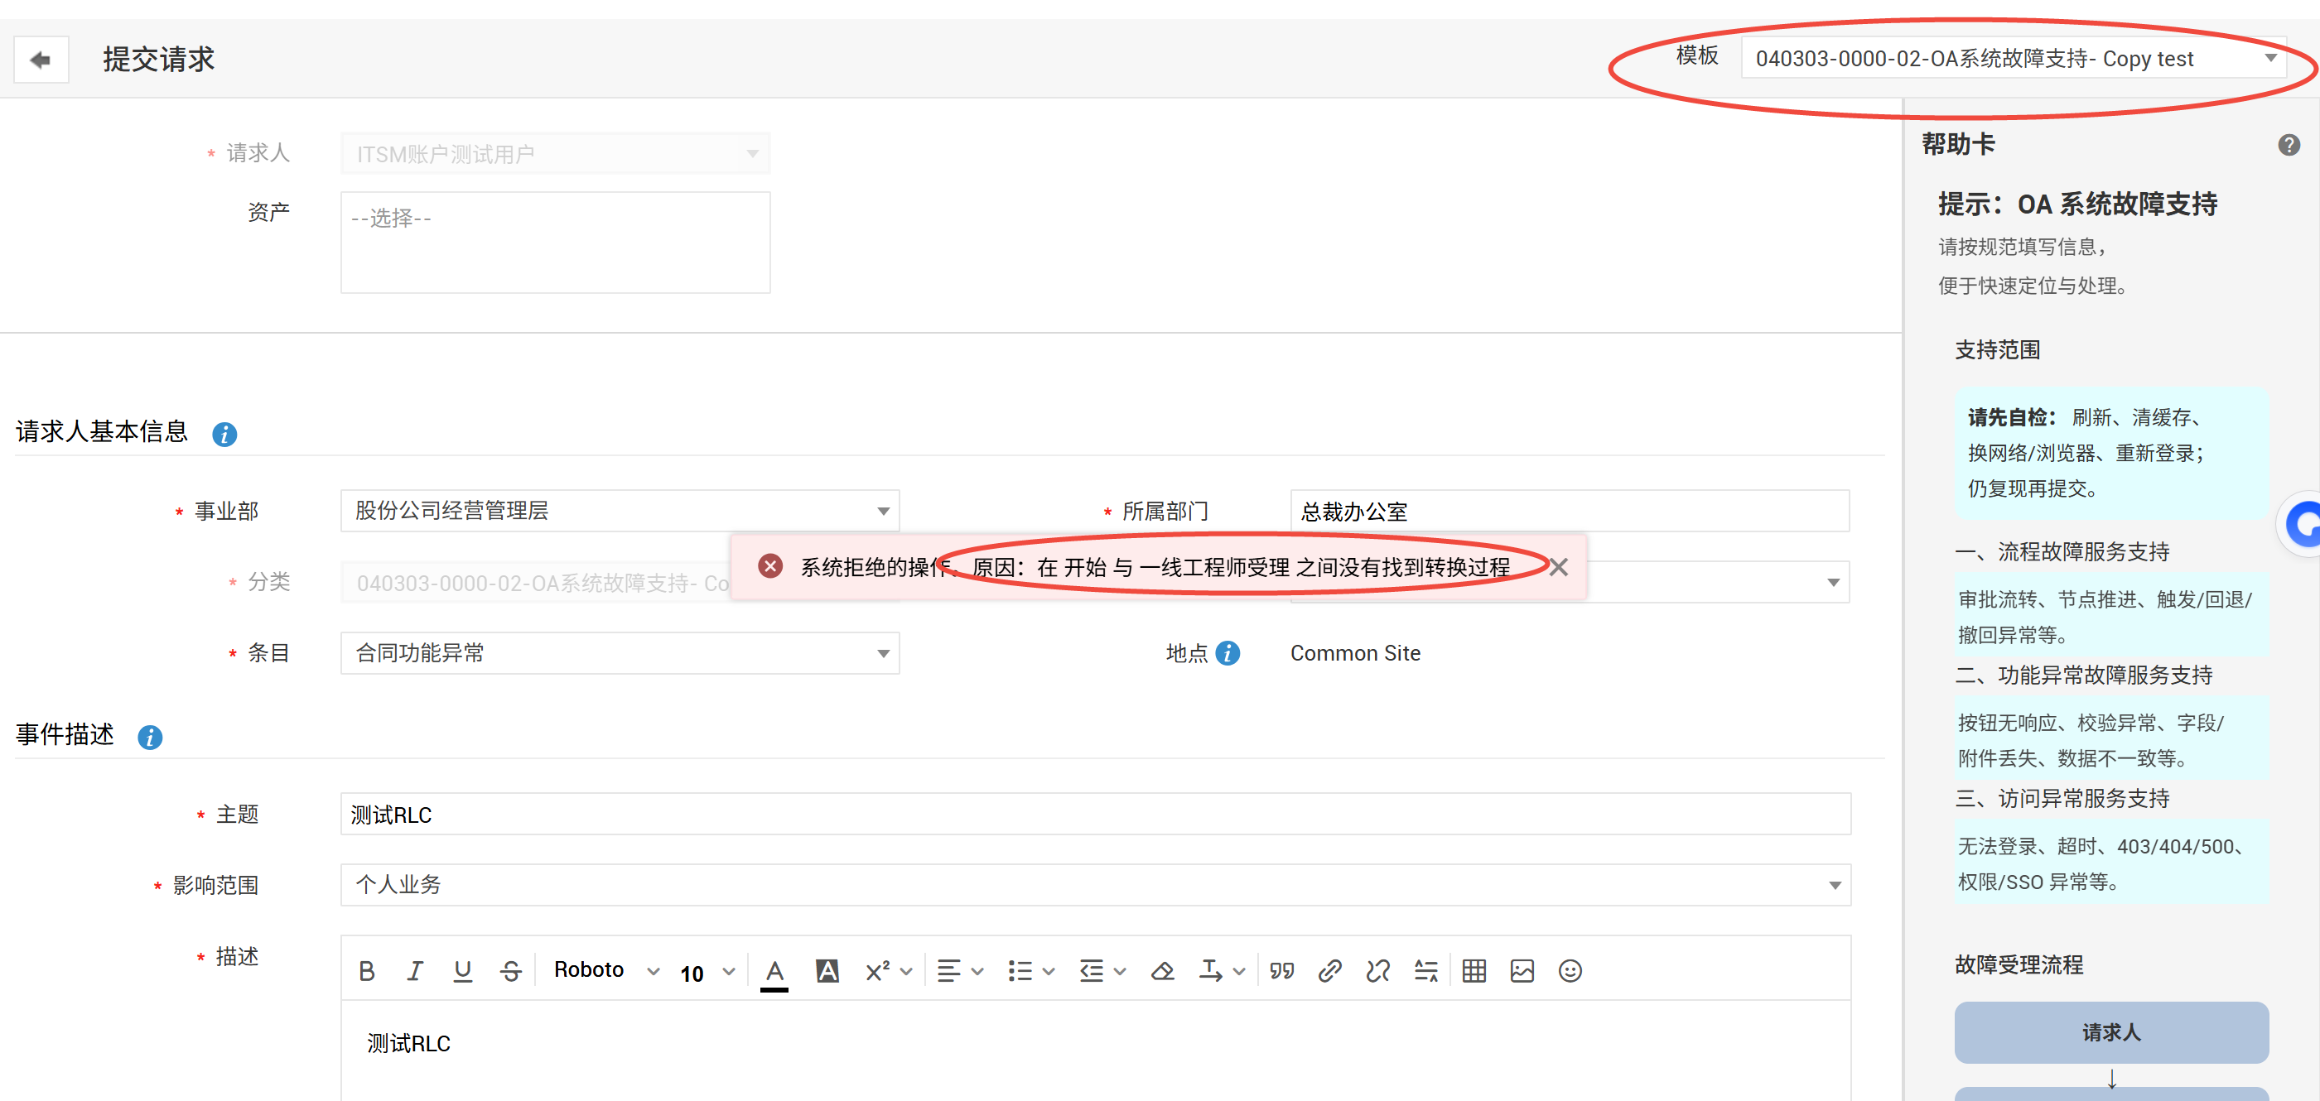Click the eraser clear formatting icon
The image size is (2320, 1101).
tap(1162, 970)
